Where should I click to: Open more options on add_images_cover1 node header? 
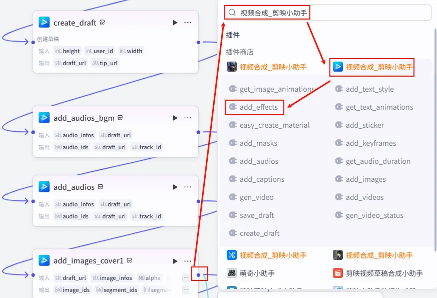188,261
